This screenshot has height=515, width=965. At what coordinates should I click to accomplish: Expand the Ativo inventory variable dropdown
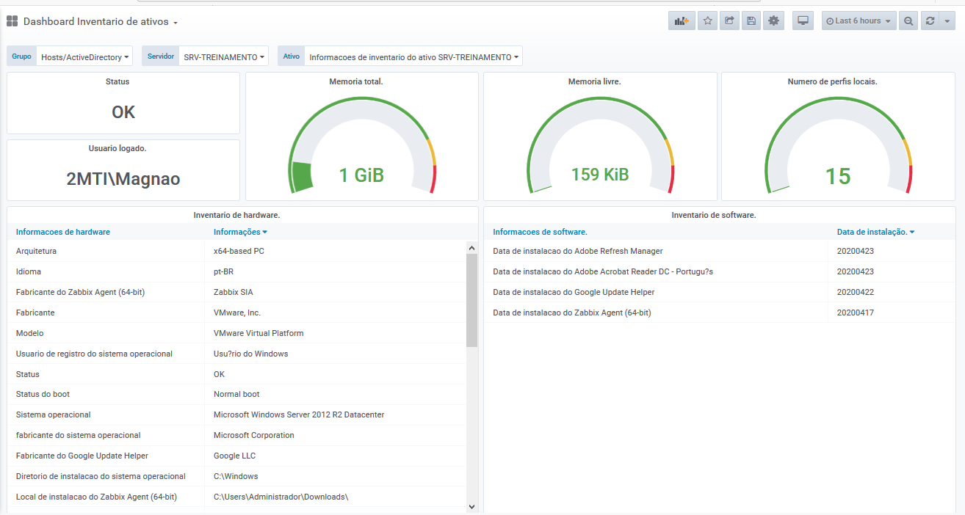[413, 56]
